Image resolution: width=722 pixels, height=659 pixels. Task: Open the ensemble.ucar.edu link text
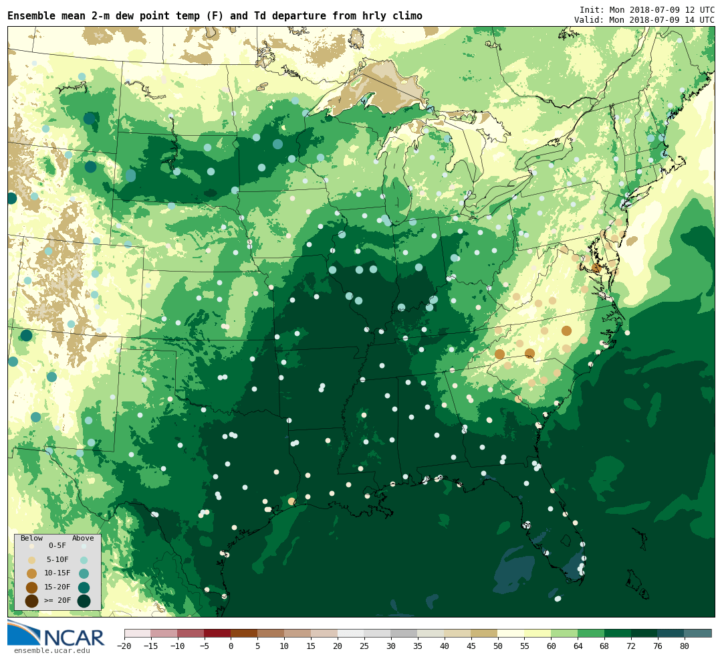click(x=52, y=651)
